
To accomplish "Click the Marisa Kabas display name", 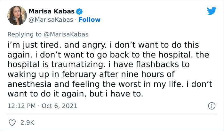I will pos(52,12).
